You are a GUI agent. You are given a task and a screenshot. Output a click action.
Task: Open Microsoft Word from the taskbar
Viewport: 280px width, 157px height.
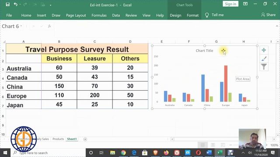pyautogui.click(x=209, y=153)
